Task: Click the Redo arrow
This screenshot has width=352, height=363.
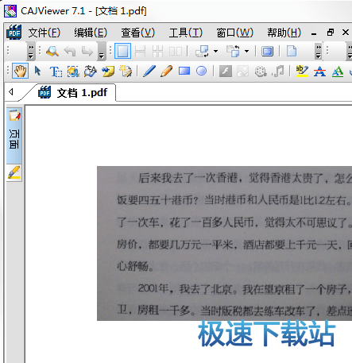Action: pyautogui.click(x=87, y=51)
